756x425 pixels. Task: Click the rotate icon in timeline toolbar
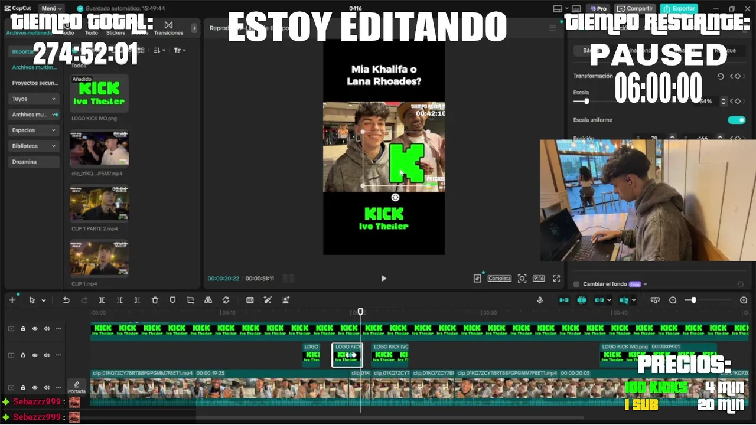[x=226, y=300]
